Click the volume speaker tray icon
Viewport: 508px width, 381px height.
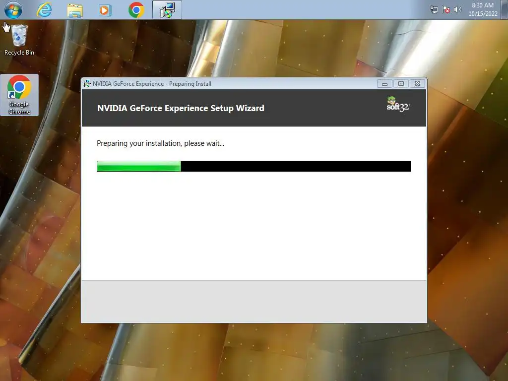[457, 9]
